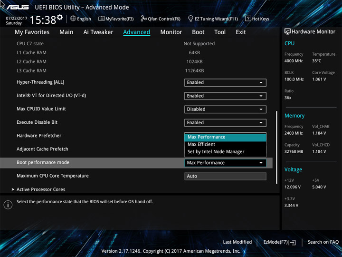Open the Exit tab
342x257 pixels.
point(241,32)
